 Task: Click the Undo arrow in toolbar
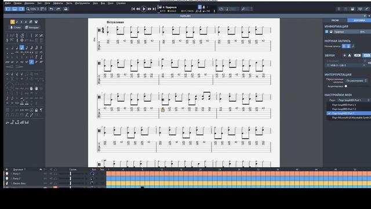pyautogui.click(x=52, y=9)
